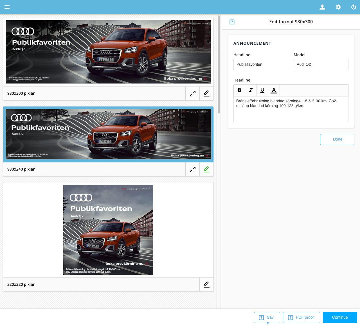Click the 320x320 pixlar label
Viewport: 360px width, 326px height.
(x=21, y=285)
